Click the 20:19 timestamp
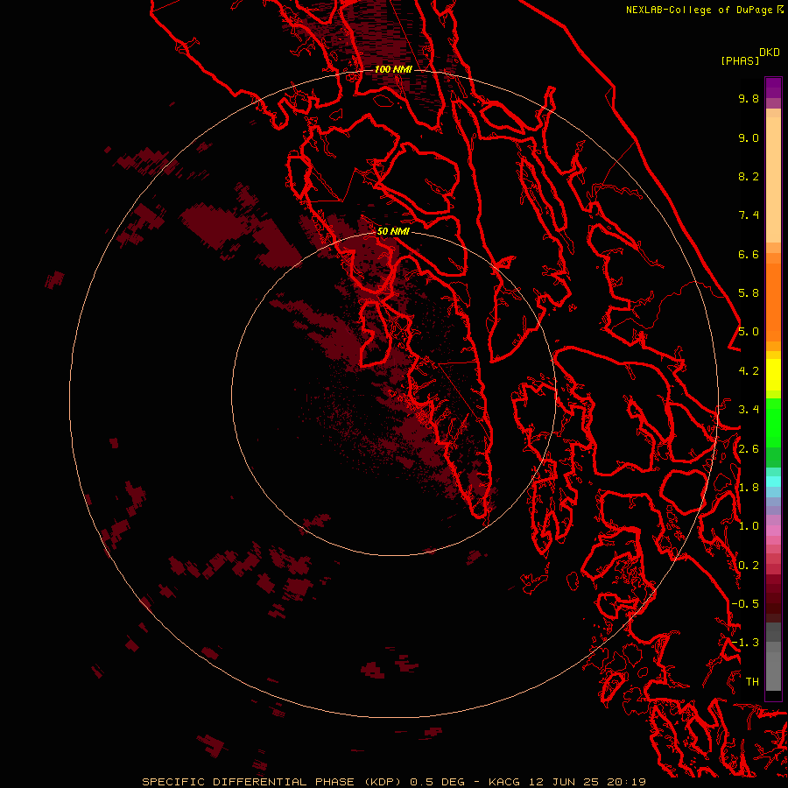This screenshot has height=788, width=788. (626, 782)
